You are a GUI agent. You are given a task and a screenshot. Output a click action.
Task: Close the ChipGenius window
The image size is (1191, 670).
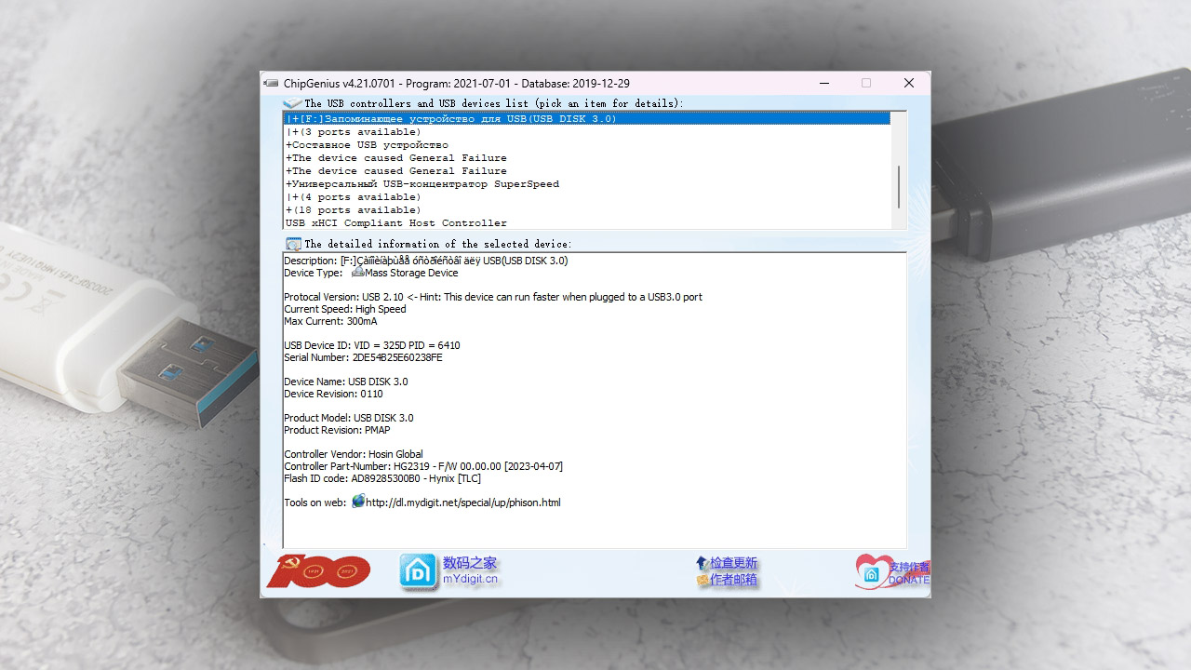click(909, 83)
